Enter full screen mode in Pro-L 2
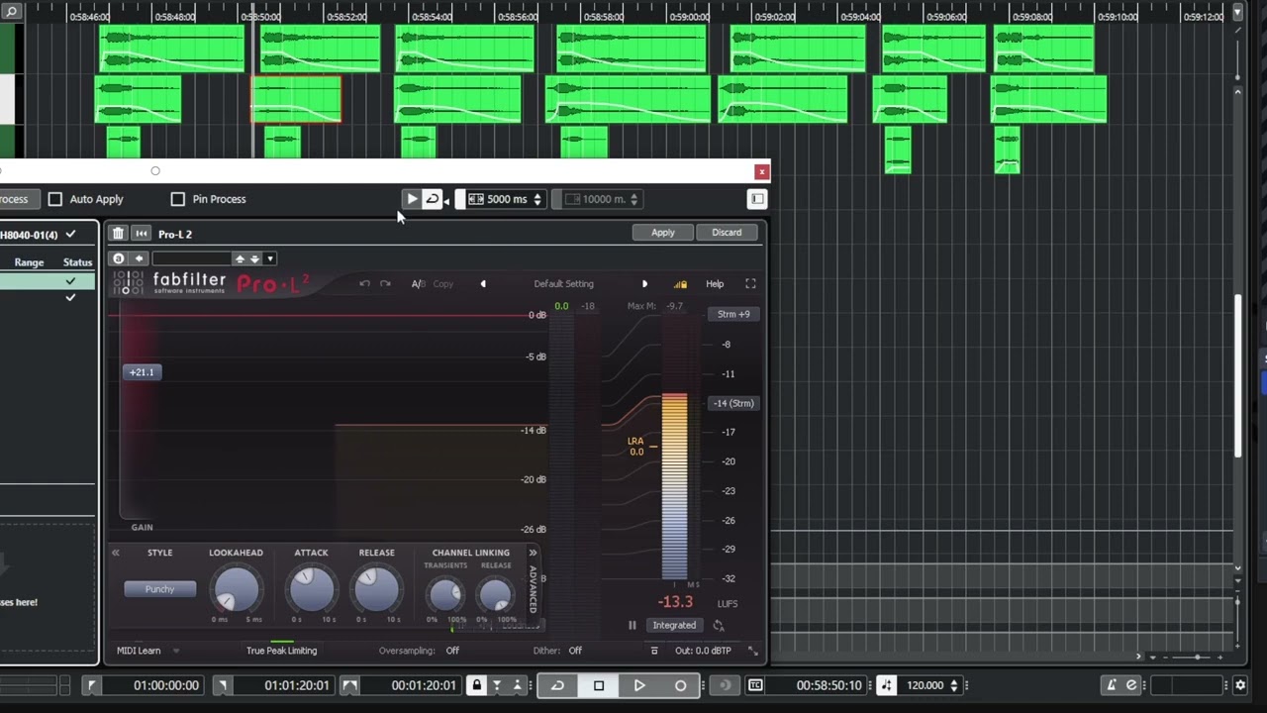The image size is (1267, 713). point(750,284)
